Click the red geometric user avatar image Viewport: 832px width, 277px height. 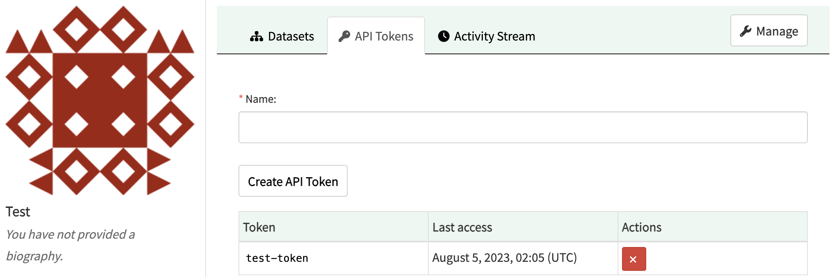(100, 100)
